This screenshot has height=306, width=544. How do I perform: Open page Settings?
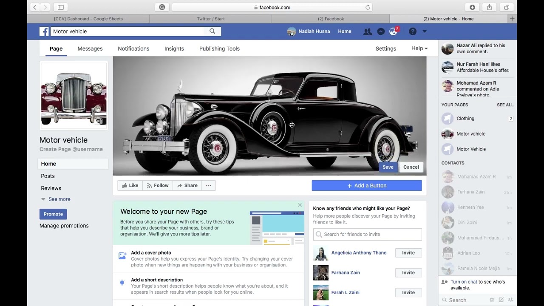coord(386,48)
